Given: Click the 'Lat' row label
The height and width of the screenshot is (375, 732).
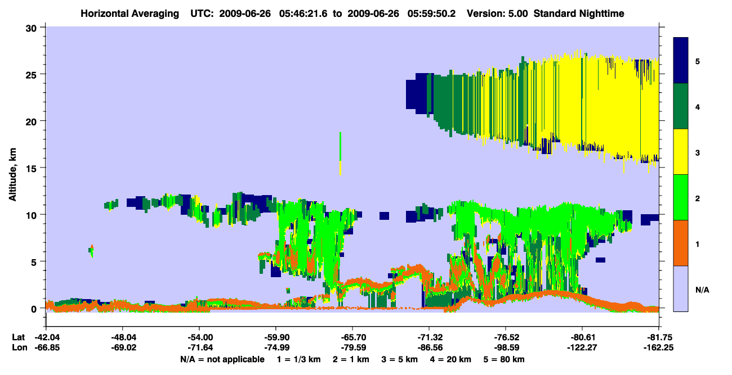Looking at the screenshot, I should click(x=18, y=337).
